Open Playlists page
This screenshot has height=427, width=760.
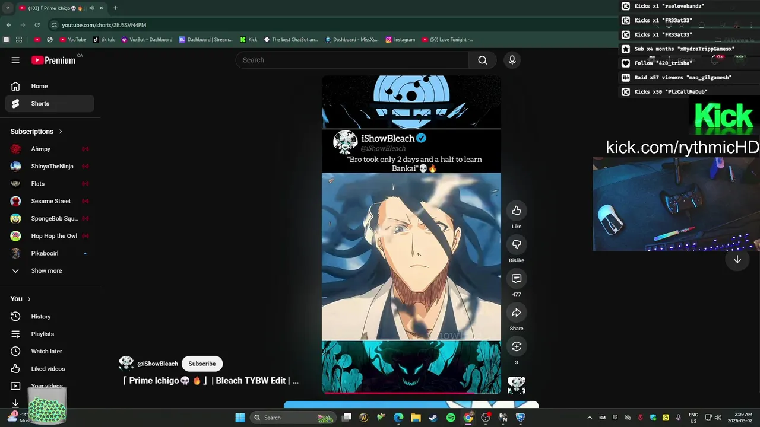pos(50,334)
